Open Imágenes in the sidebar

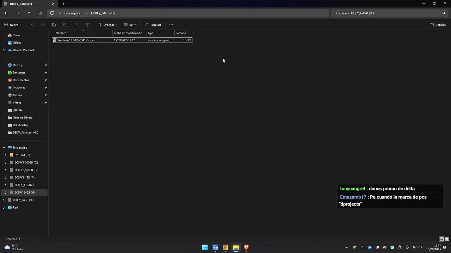[19, 87]
